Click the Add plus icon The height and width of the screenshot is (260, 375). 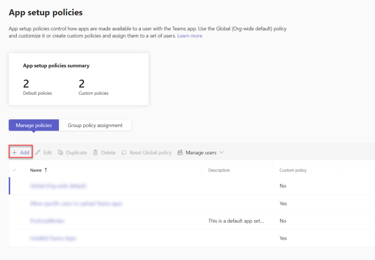click(15, 152)
